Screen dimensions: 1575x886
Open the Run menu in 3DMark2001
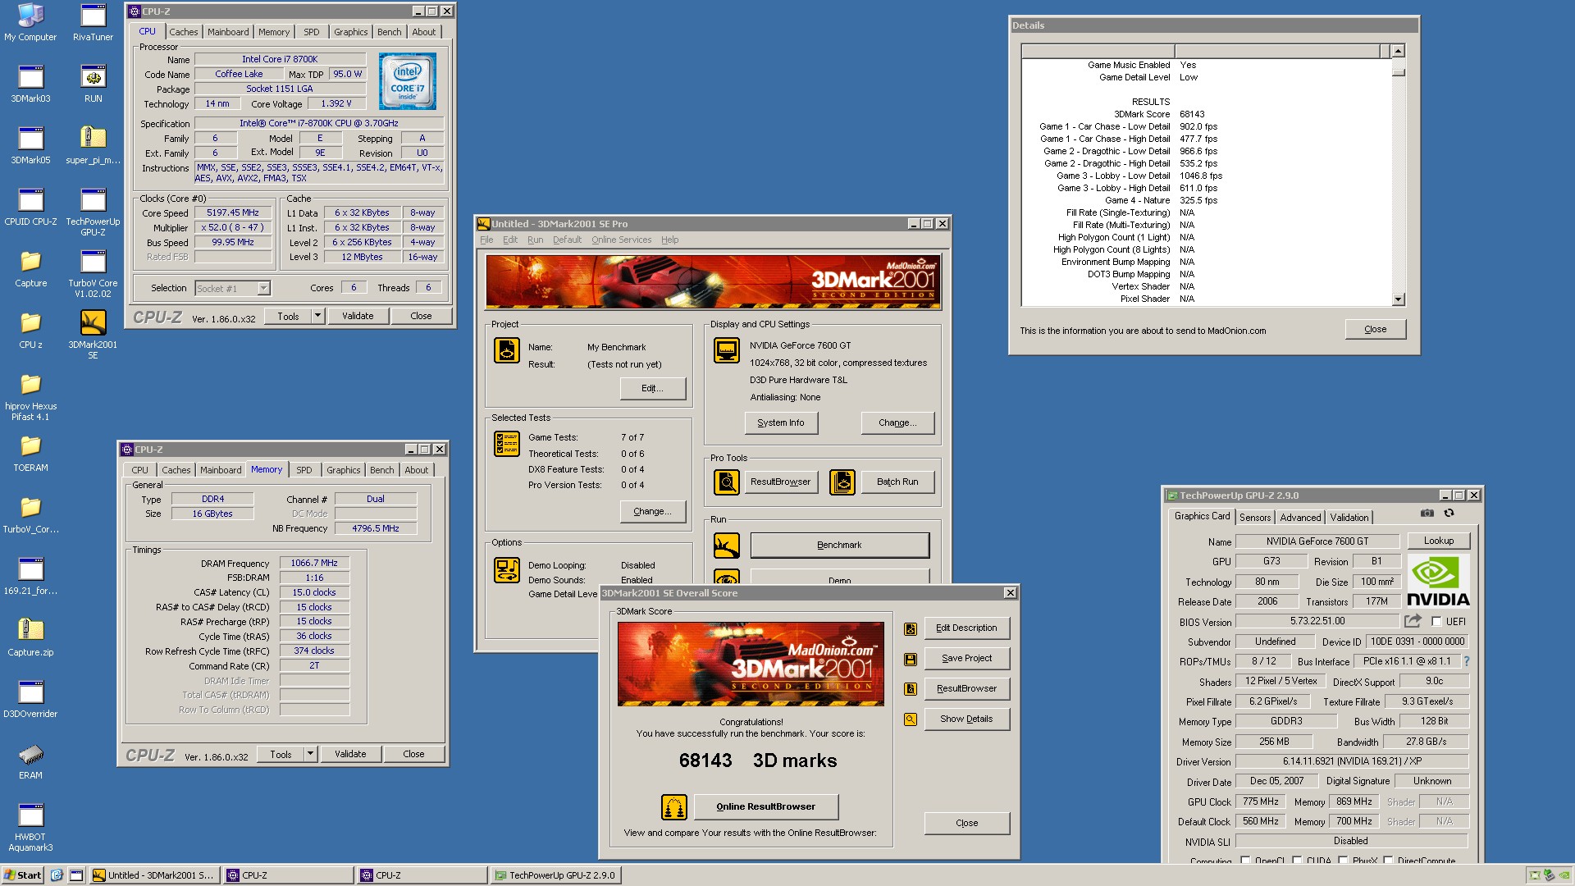(x=535, y=240)
